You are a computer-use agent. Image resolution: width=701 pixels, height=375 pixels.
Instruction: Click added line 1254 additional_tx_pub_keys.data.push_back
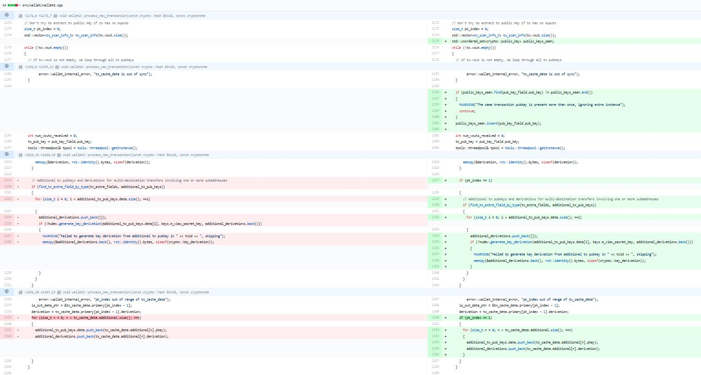coord(532,342)
